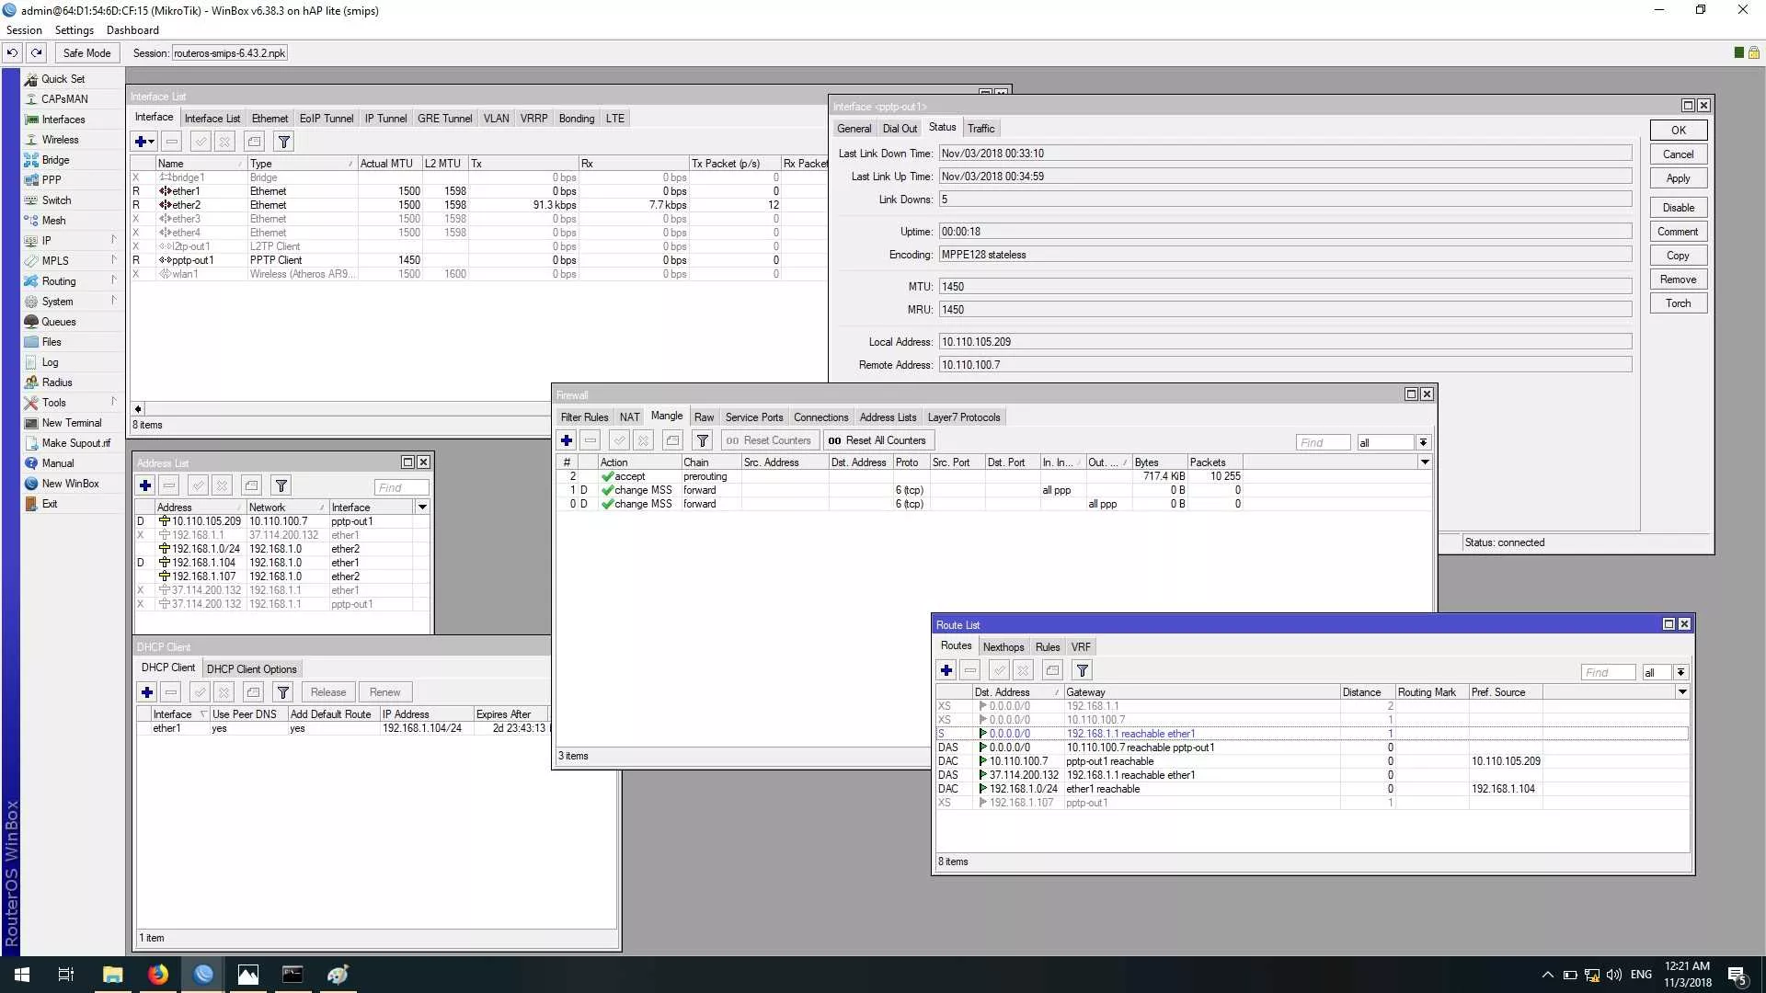Click the filter funnel icon in DHCP Client
Screen dimensions: 1766x993
click(283, 692)
